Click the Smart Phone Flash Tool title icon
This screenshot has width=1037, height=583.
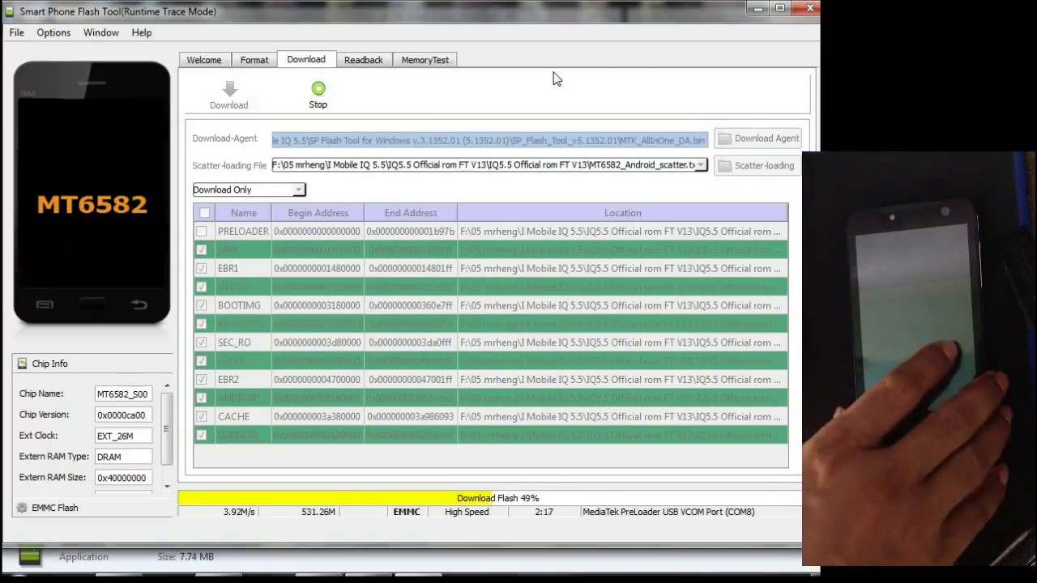[10, 11]
